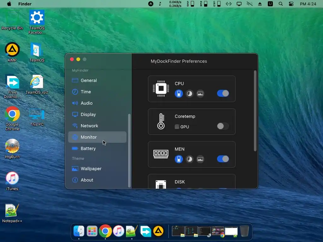Select the AIMP desktop icon
Image resolution: width=323 pixels, height=242 pixels.
[x=12, y=52]
